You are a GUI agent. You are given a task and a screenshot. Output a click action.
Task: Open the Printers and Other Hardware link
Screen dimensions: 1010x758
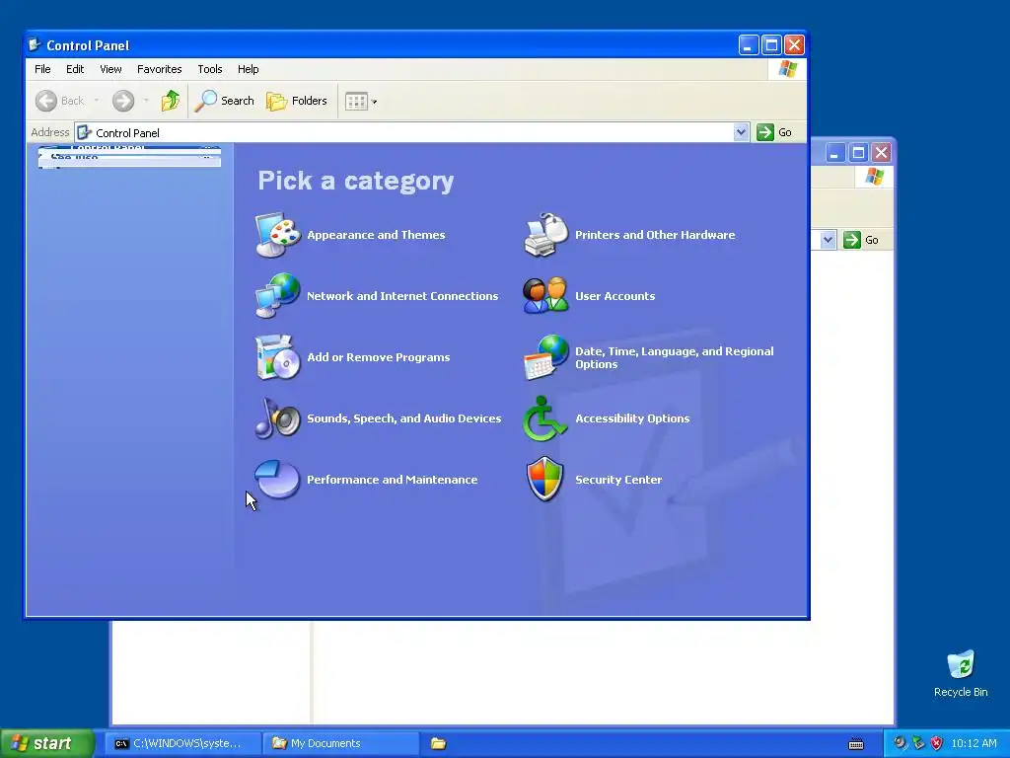(655, 235)
